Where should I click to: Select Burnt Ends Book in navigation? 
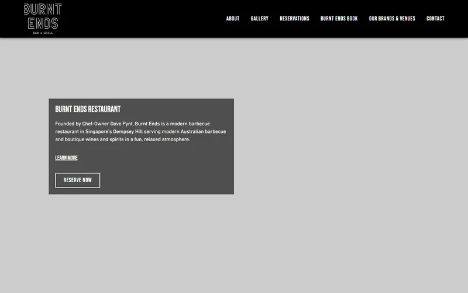tap(339, 19)
